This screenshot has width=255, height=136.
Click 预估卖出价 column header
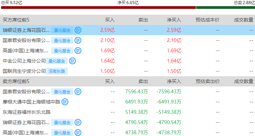click(x=207, y=81)
